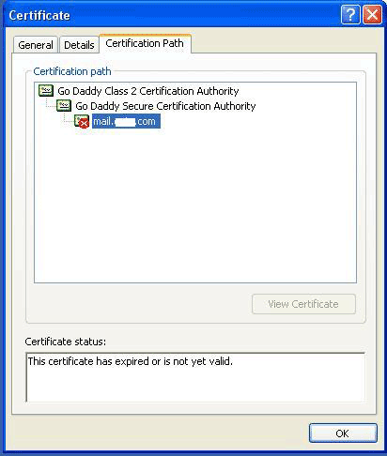Switch to the Details tab
Screen dimensions: 387x456
(x=79, y=45)
